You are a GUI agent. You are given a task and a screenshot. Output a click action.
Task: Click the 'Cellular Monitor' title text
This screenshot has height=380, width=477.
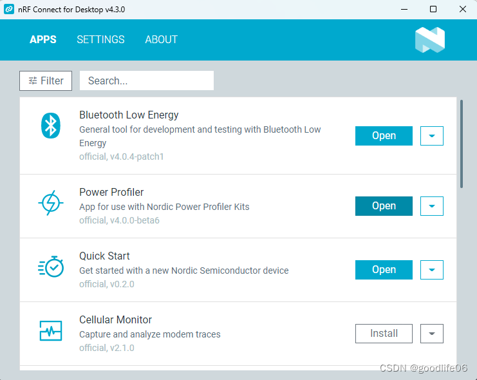click(x=115, y=319)
